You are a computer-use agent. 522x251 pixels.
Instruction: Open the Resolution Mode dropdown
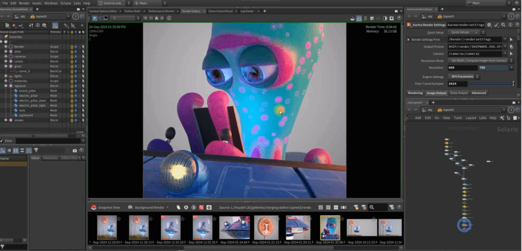click(480, 60)
